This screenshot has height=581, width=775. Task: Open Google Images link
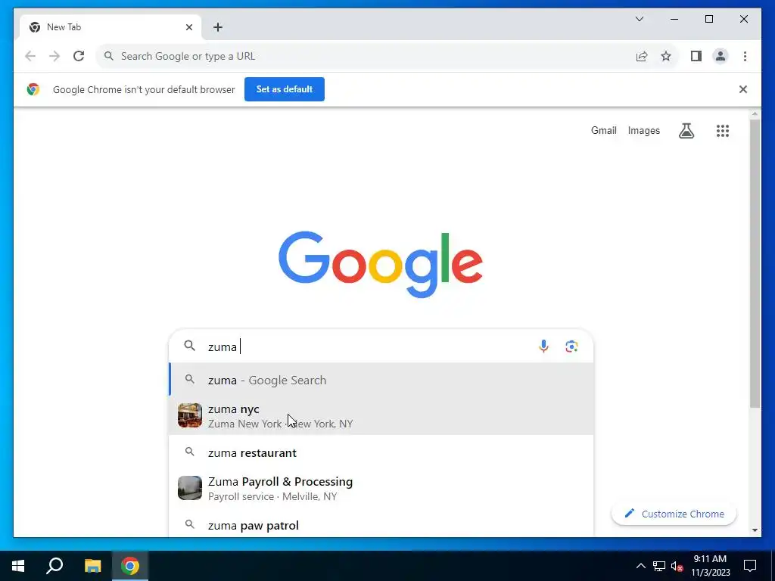pyautogui.click(x=643, y=130)
